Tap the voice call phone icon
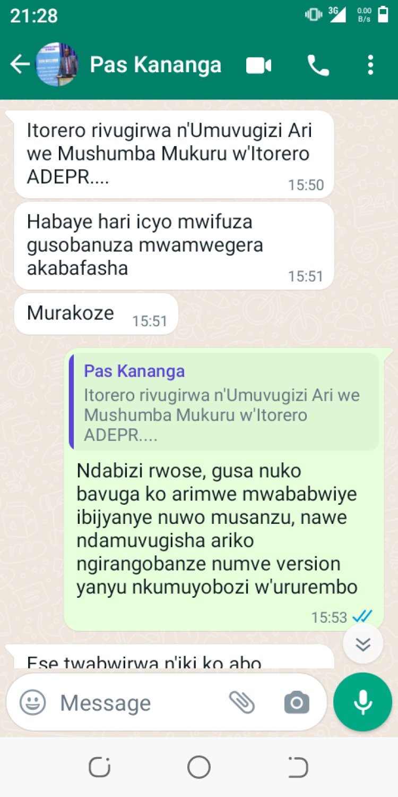The width and height of the screenshot is (398, 797). tap(318, 65)
